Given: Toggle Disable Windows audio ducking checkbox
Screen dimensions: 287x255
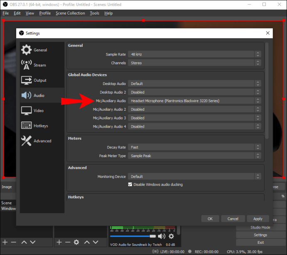Looking at the screenshot, I should click(x=130, y=185).
